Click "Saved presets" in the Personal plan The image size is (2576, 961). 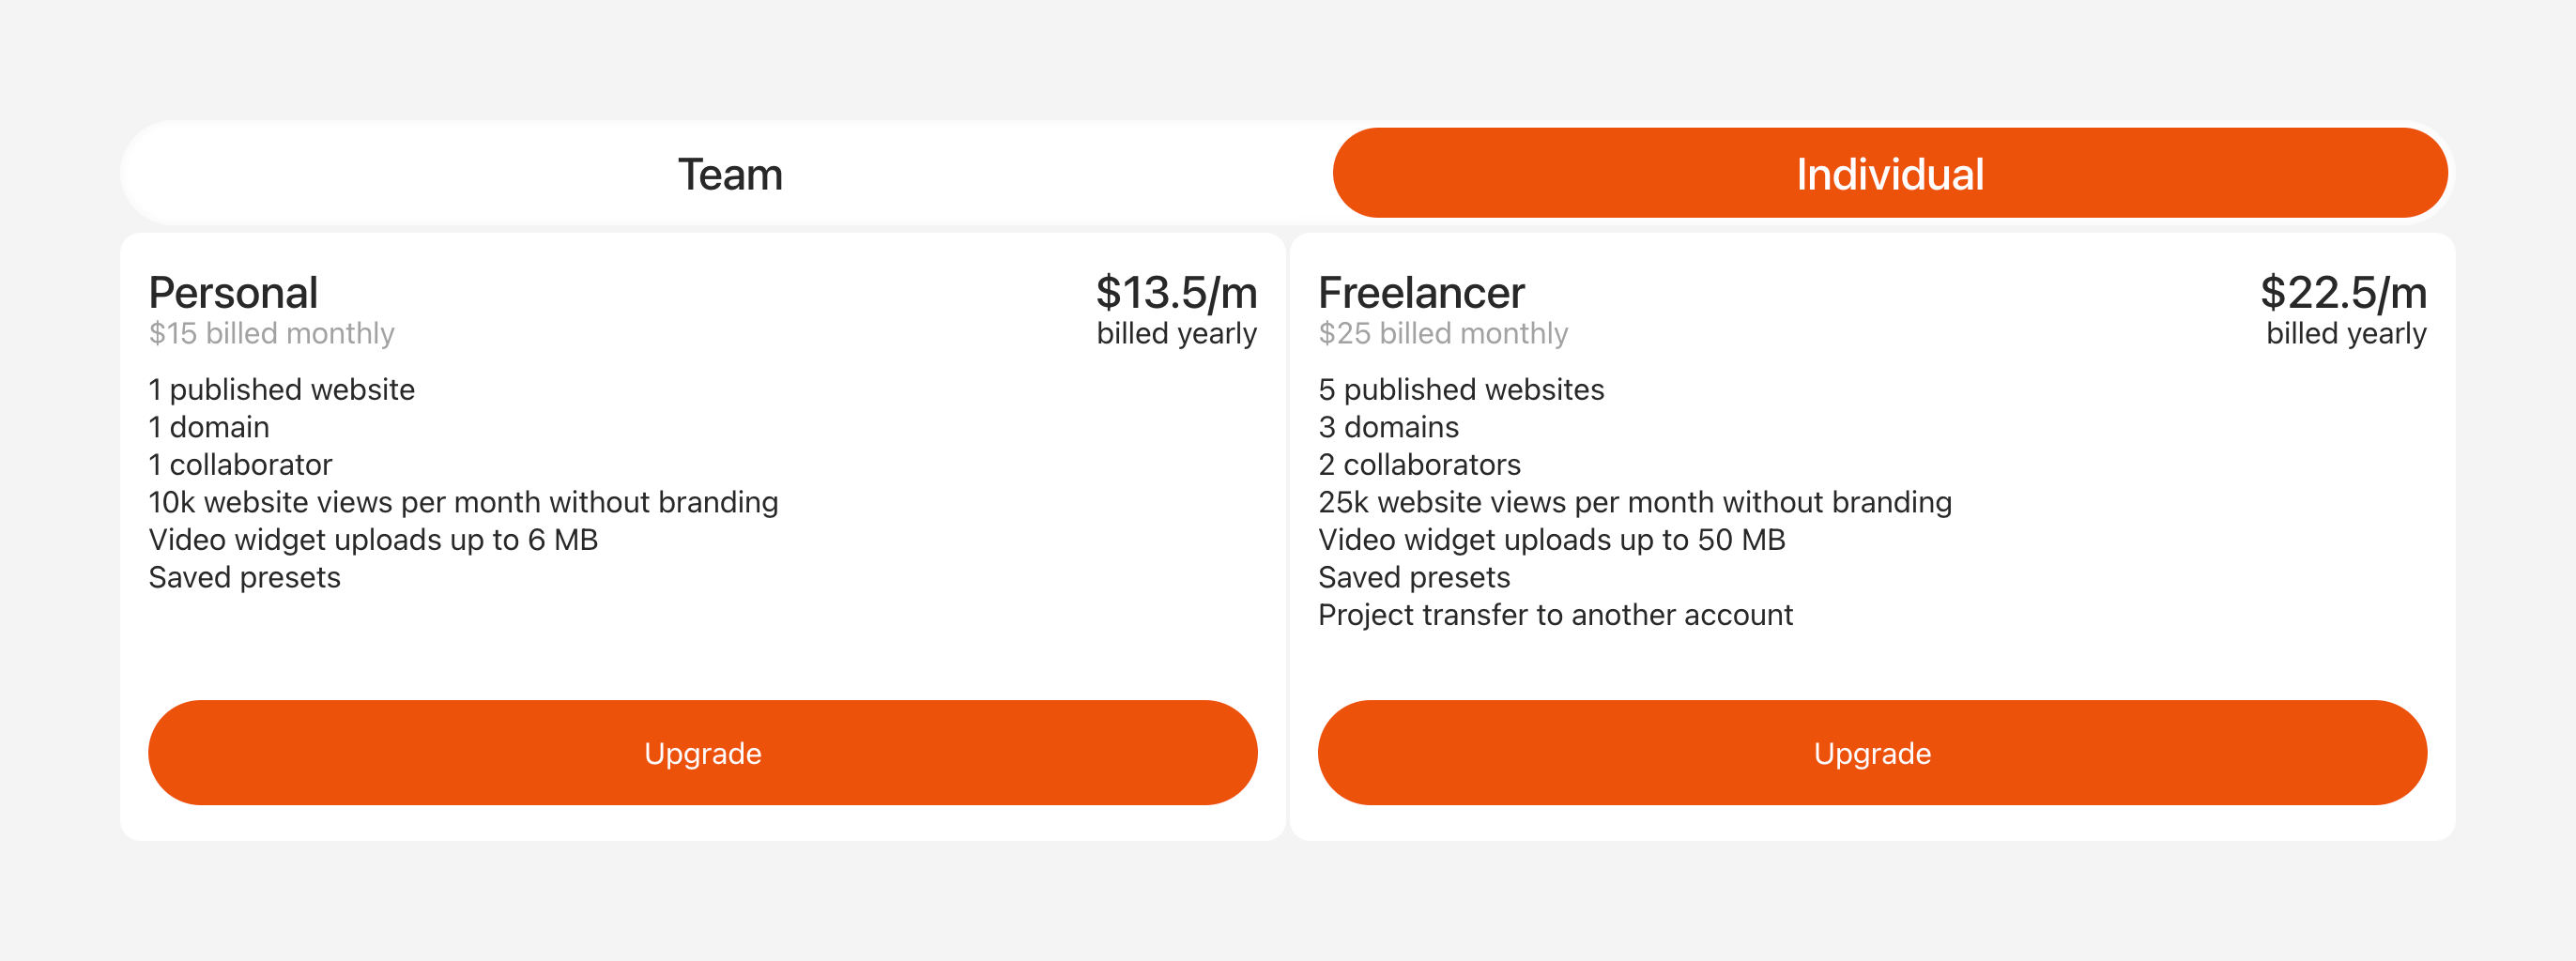pyautogui.click(x=244, y=578)
